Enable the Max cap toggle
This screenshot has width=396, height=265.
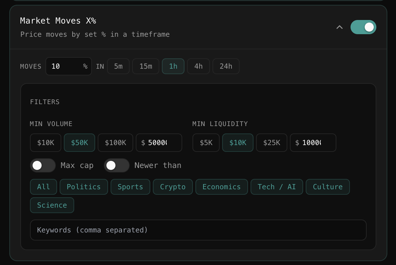43,165
